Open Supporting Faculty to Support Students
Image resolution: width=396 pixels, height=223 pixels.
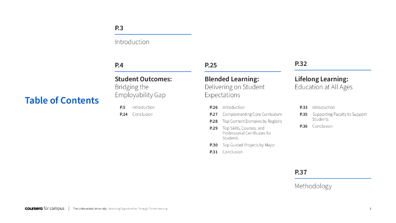click(339, 117)
